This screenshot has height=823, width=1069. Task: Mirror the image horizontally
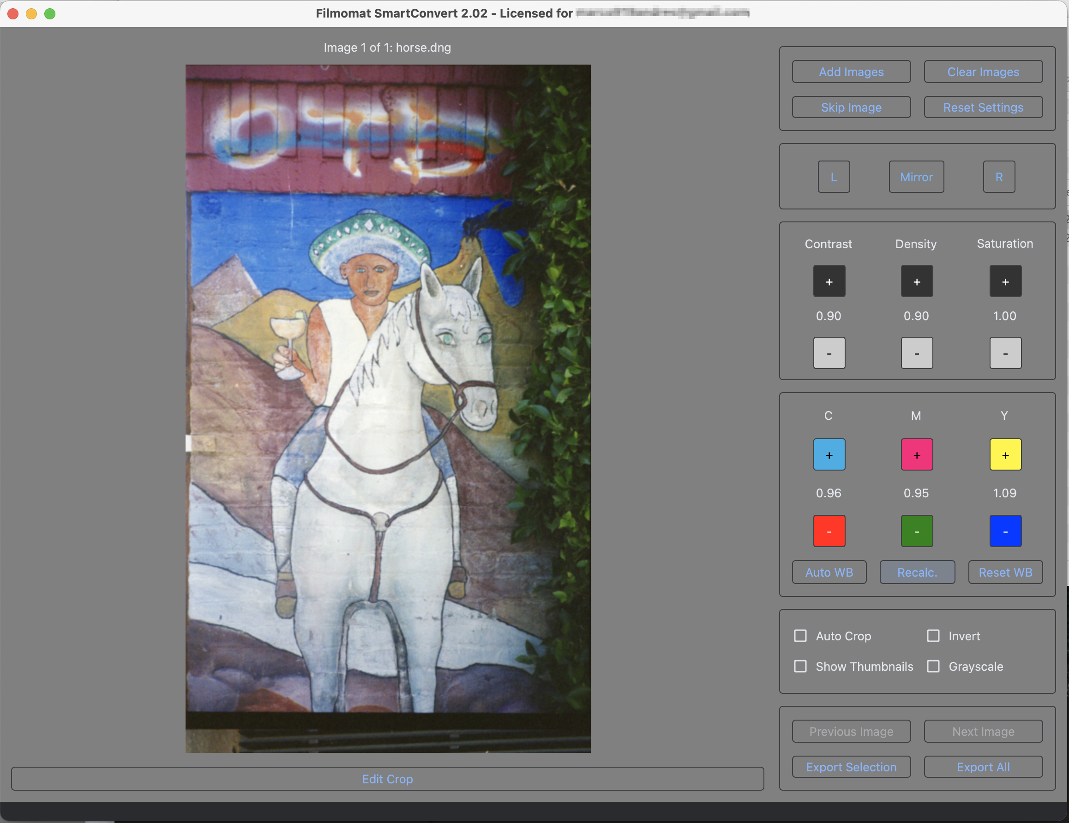916,177
